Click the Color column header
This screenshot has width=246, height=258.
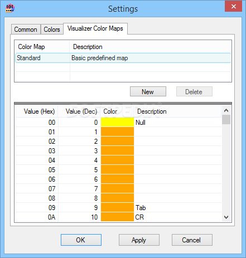[117, 111]
